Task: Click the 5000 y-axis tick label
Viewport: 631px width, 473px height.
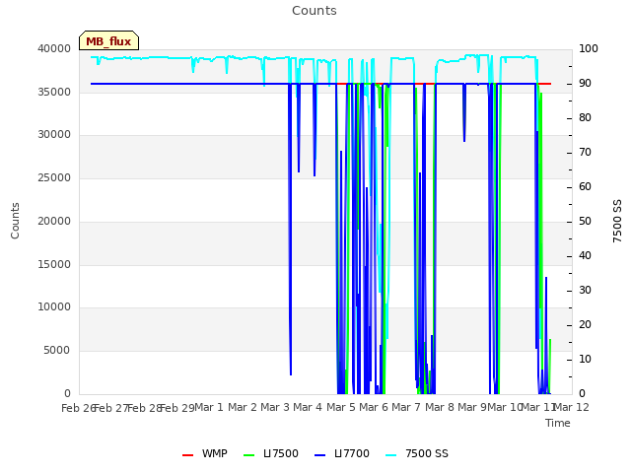Action: (x=57, y=351)
